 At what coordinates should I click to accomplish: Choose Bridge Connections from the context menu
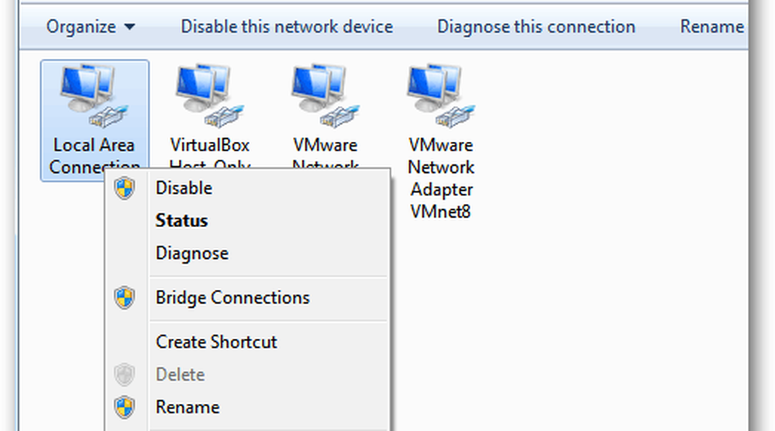232,298
